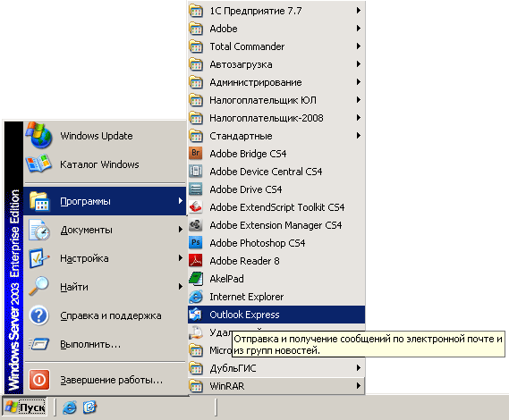Open Выполнить... run dialog entry
This screenshot has height=420, width=509.
[x=105, y=344]
